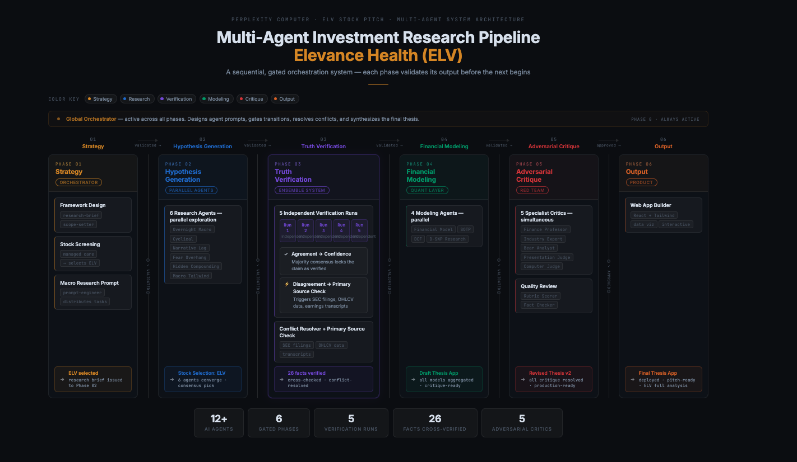Click the arrow icon in Stock Selection: ELV box
The height and width of the screenshot is (462, 797).
pos(173,380)
